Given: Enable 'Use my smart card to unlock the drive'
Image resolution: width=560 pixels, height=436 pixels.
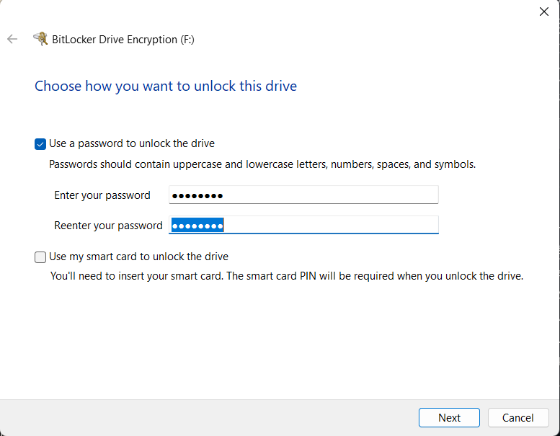Looking at the screenshot, I should (x=40, y=257).
